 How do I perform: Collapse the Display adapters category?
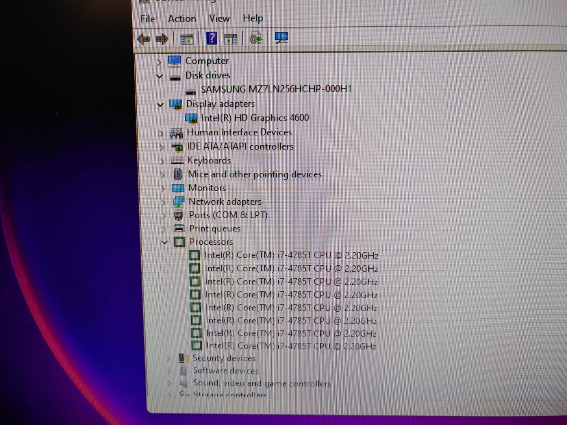tap(160, 105)
